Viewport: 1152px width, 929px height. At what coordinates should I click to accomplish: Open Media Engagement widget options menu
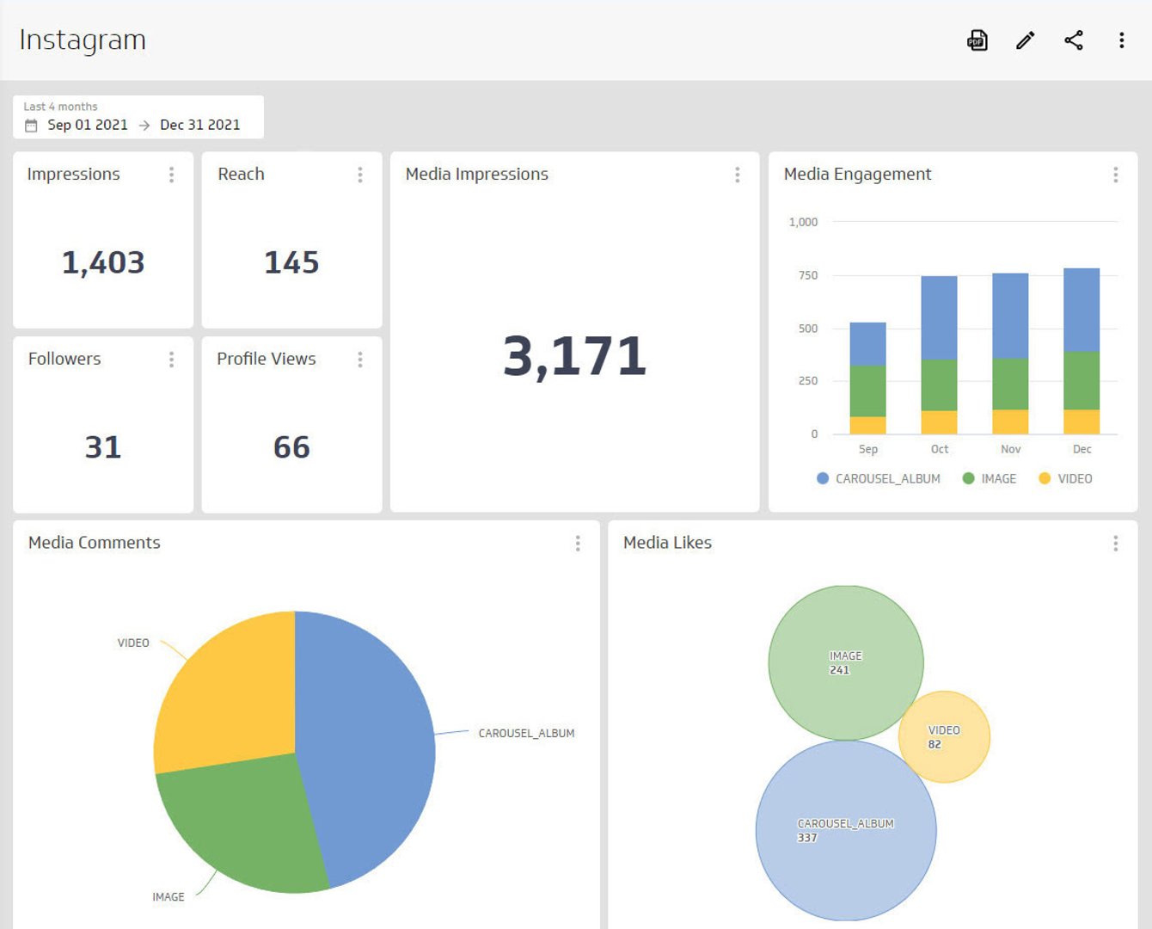pyautogui.click(x=1116, y=175)
